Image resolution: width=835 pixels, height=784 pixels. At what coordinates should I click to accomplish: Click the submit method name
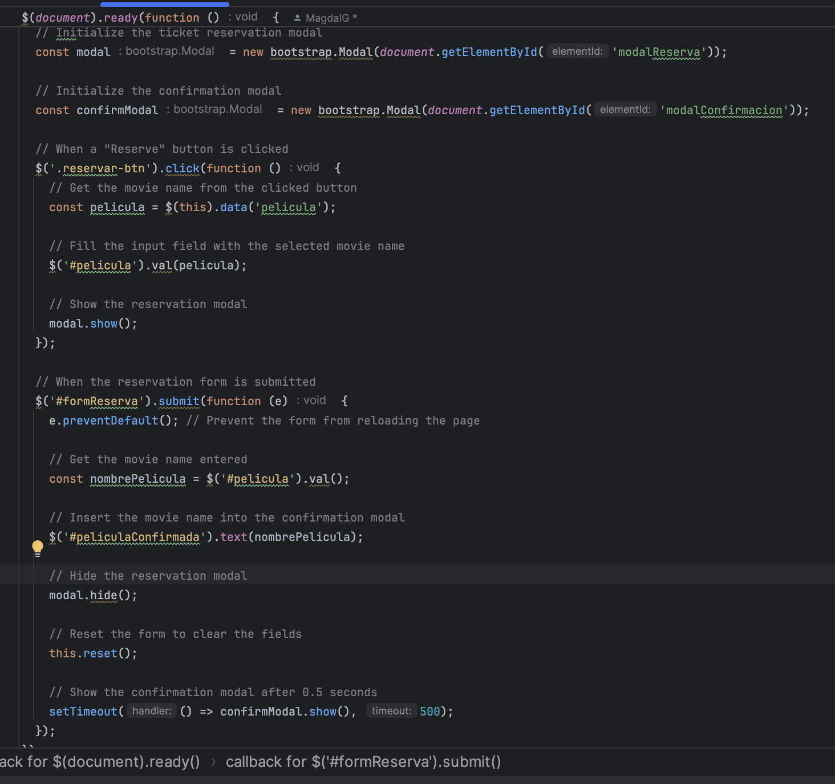[179, 401]
